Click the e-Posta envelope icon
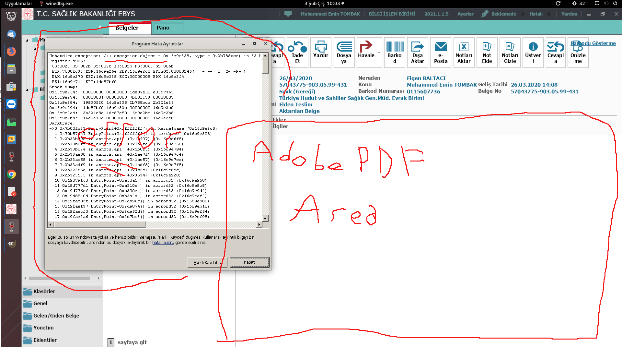 (441, 52)
